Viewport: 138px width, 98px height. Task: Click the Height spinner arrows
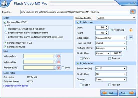[x=106, y=33]
